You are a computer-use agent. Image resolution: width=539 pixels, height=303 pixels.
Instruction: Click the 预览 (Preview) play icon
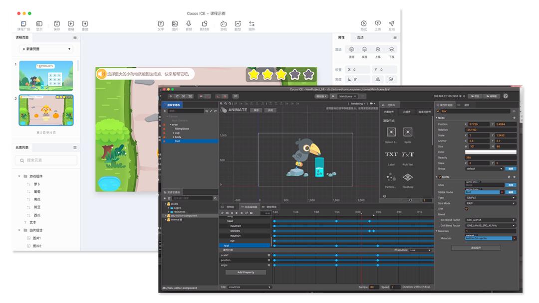tap(364, 23)
